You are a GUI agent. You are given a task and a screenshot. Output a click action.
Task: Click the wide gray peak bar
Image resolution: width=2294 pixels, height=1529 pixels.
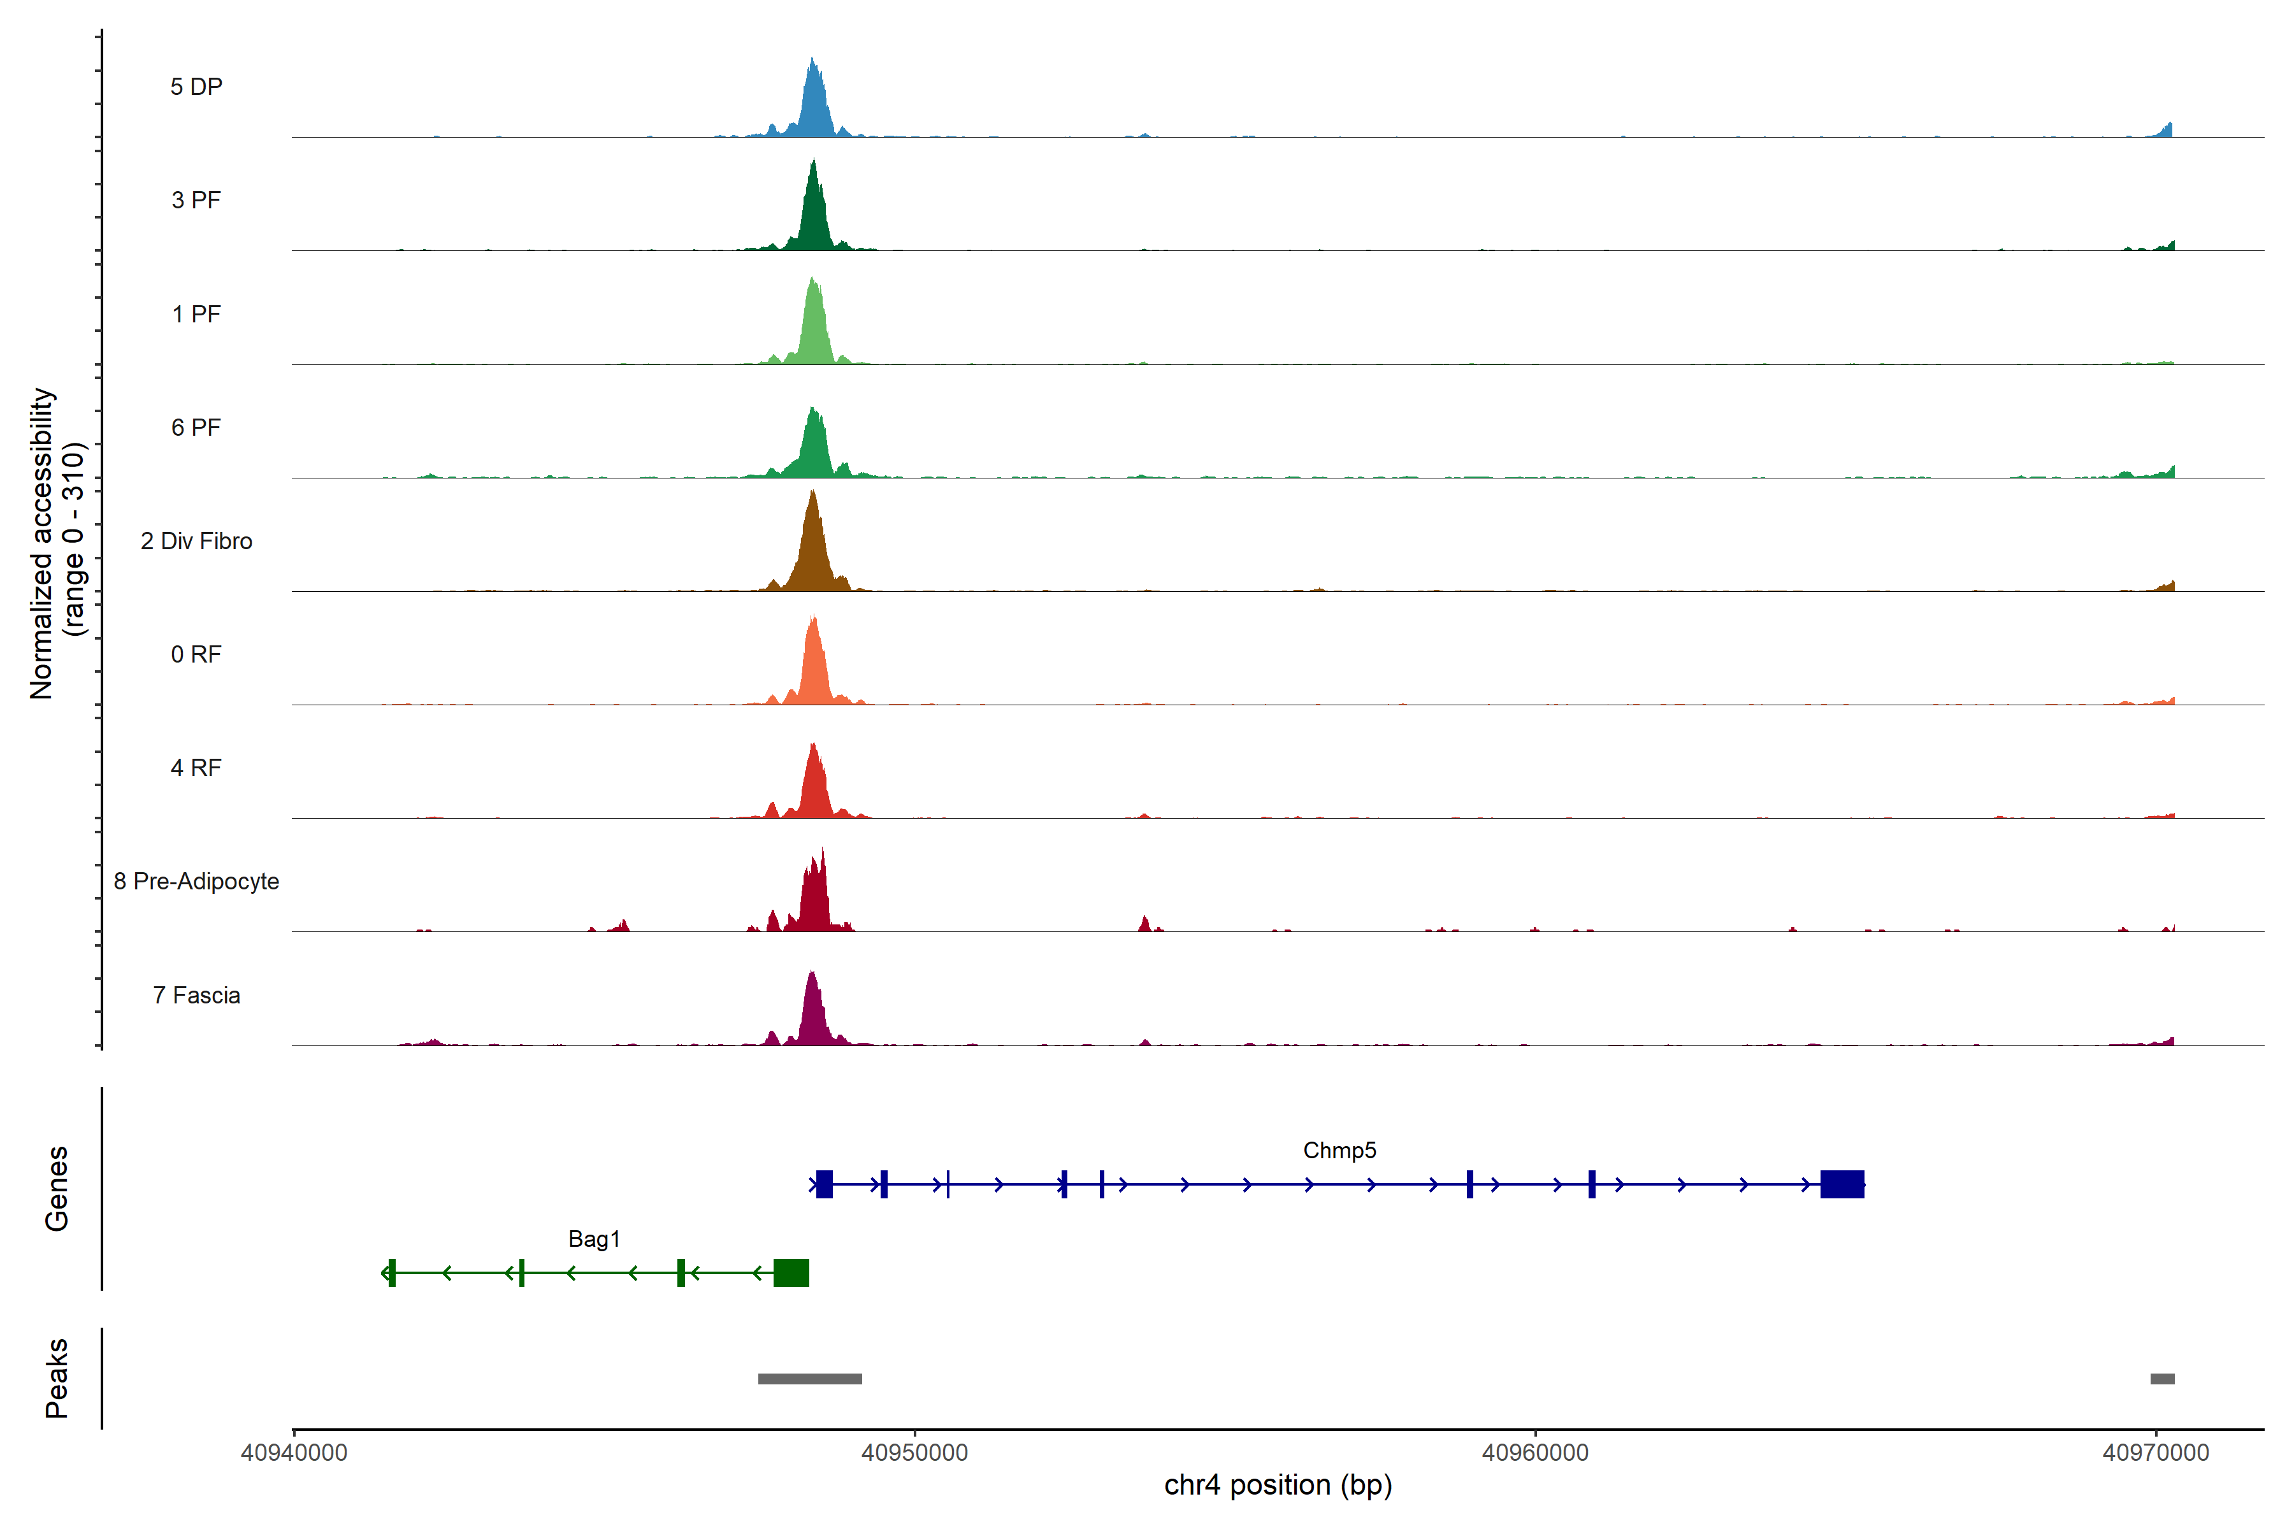point(809,1379)
